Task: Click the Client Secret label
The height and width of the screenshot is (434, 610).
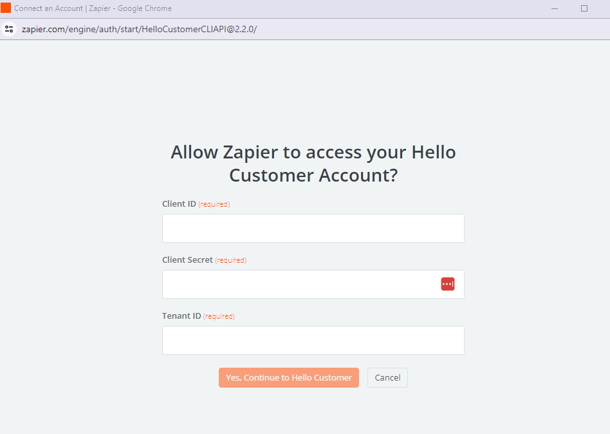Action: (187, 260)
